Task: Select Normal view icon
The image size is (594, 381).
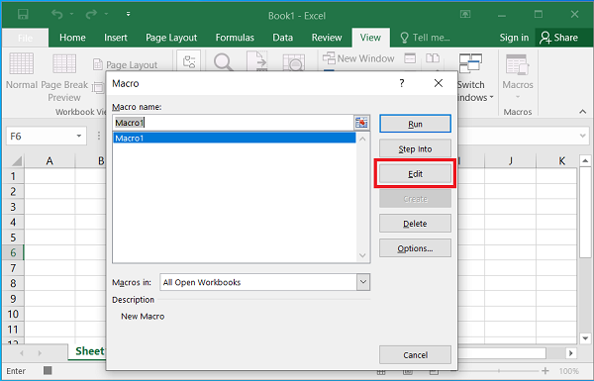Action: (21, 63)
